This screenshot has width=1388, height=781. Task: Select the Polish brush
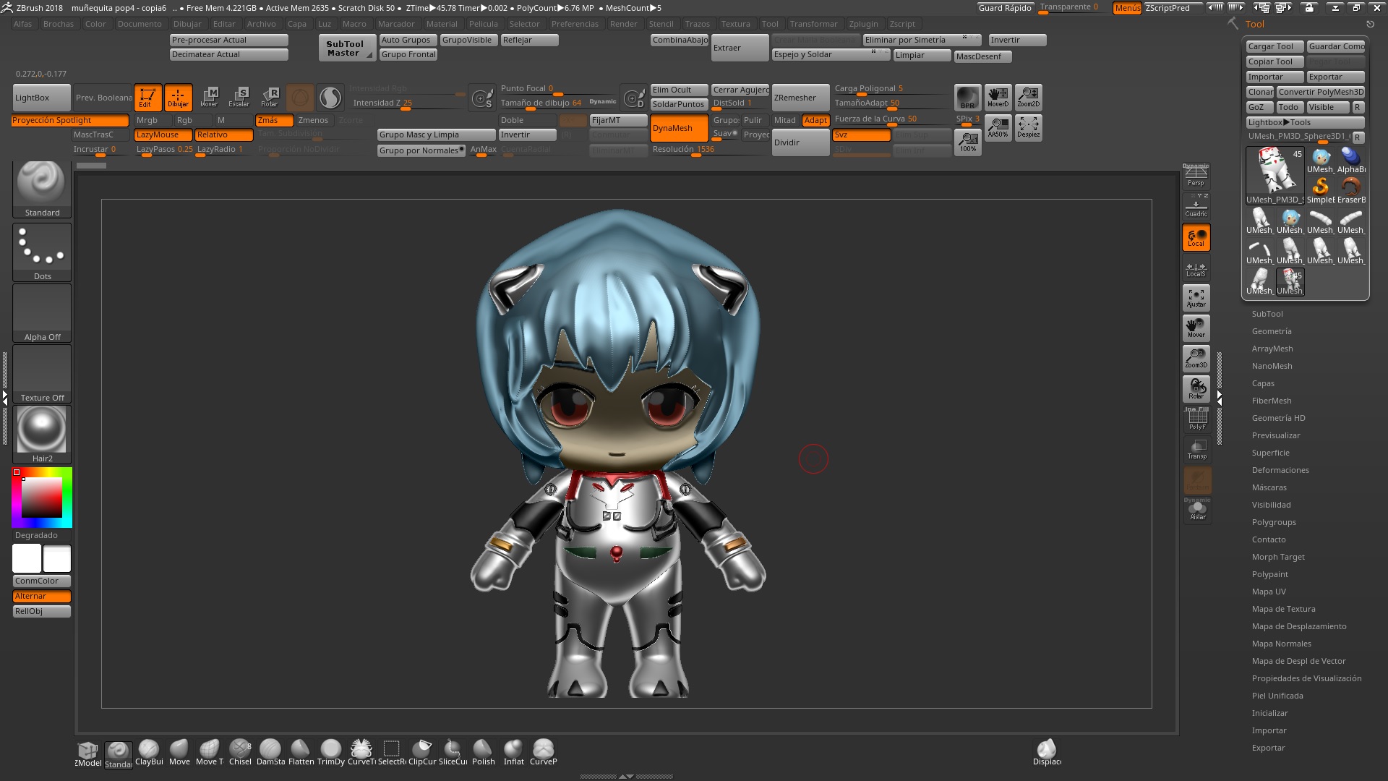pyautogui.click(x=483, y=753)
